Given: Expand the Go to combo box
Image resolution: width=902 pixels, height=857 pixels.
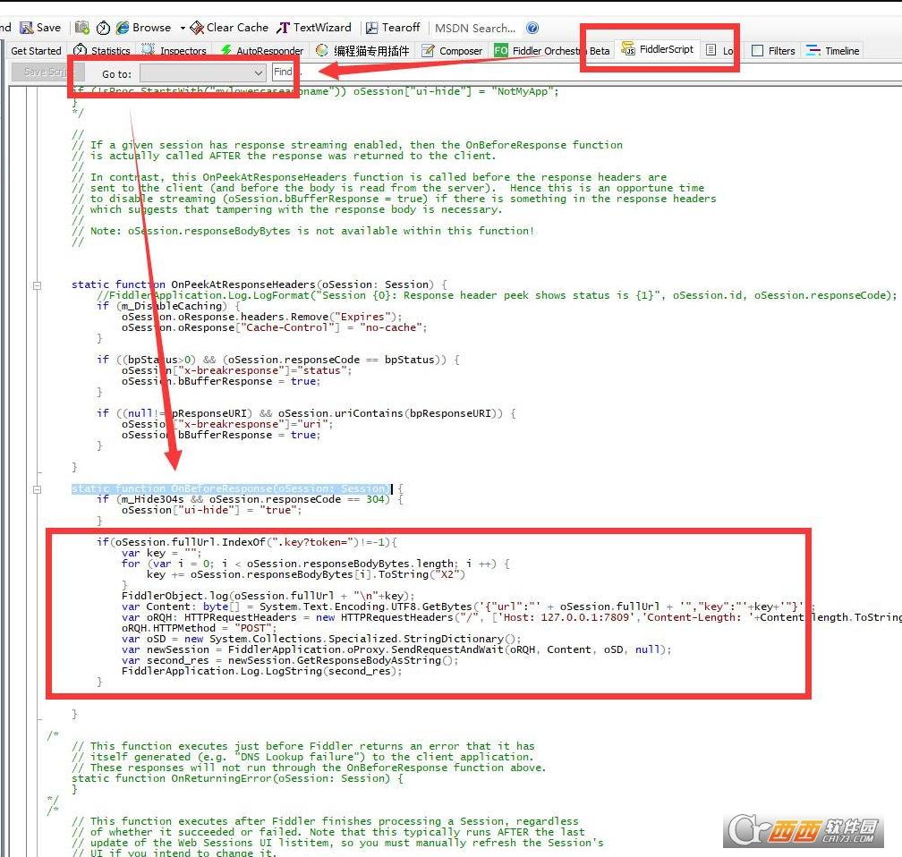Looking at the screenshot, I should (258, 72).
